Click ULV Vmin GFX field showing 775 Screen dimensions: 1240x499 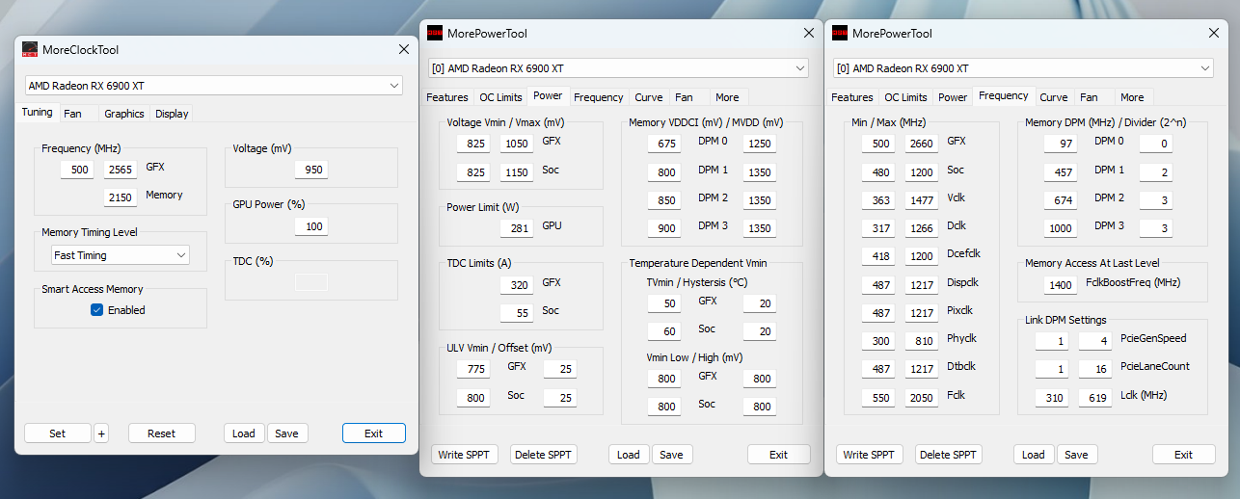[473, 370]
